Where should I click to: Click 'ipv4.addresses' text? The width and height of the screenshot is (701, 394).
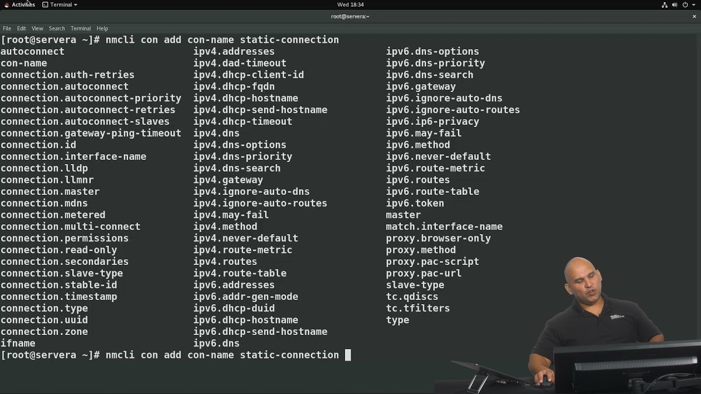click(x=234, y=51)
